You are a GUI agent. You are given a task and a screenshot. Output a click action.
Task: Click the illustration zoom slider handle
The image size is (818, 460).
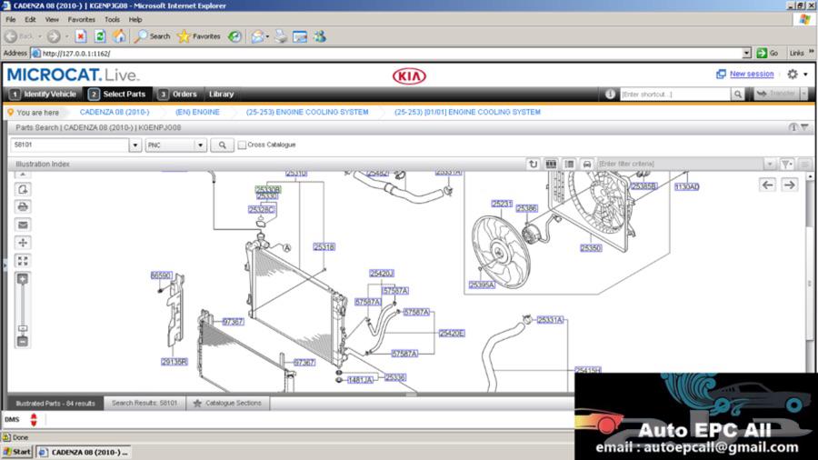23,328
